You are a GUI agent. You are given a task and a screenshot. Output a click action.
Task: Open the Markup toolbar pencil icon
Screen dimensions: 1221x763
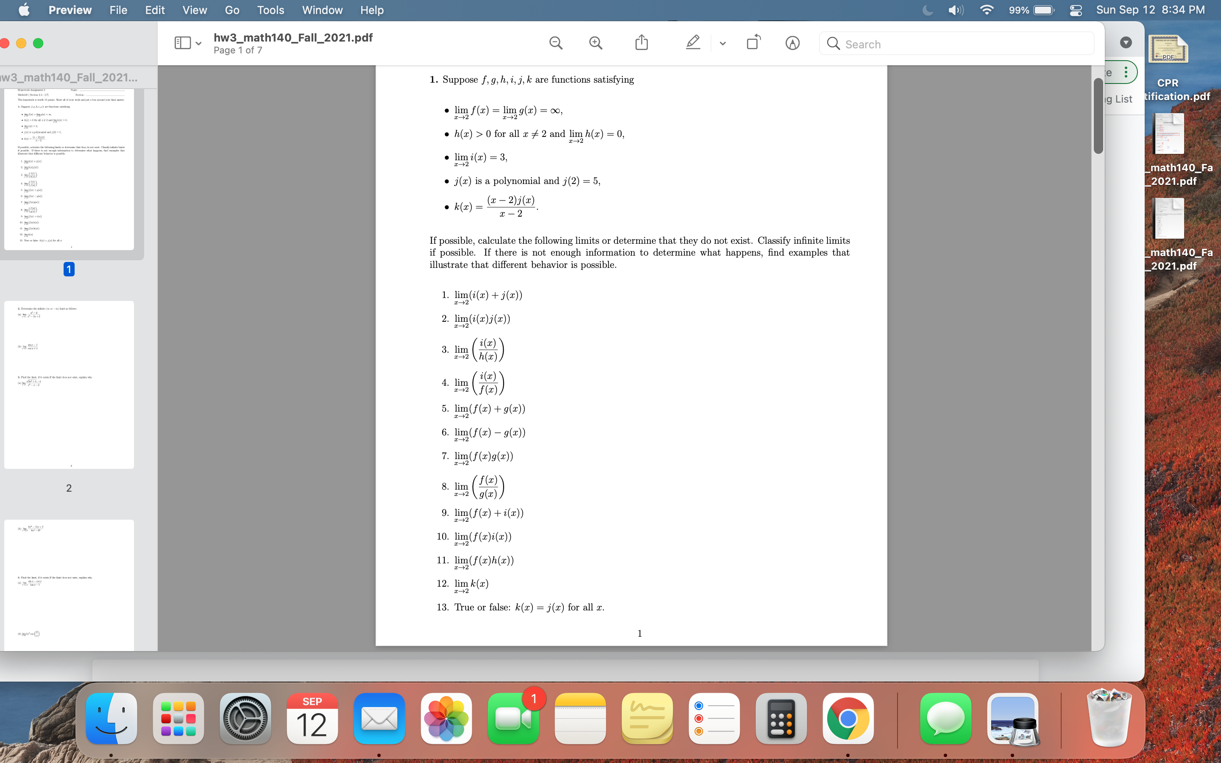click(x=692, y=42)
